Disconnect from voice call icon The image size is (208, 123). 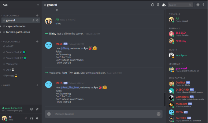click(x=37, y=109)
